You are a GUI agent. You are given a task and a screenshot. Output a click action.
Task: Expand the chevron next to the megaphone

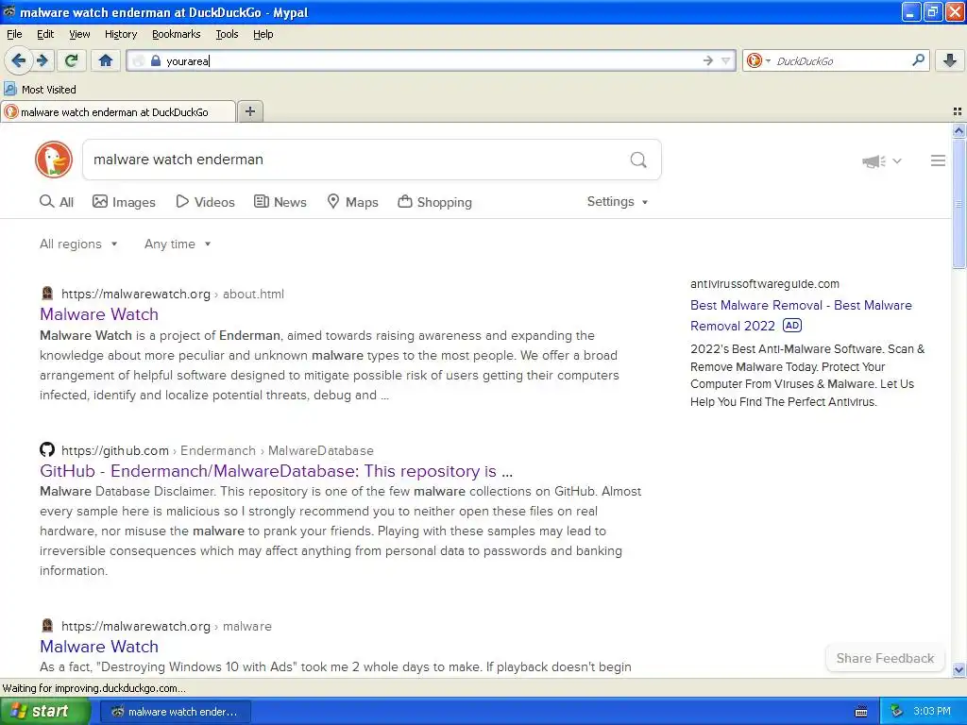pyautogui.click(x=897, y=160)
